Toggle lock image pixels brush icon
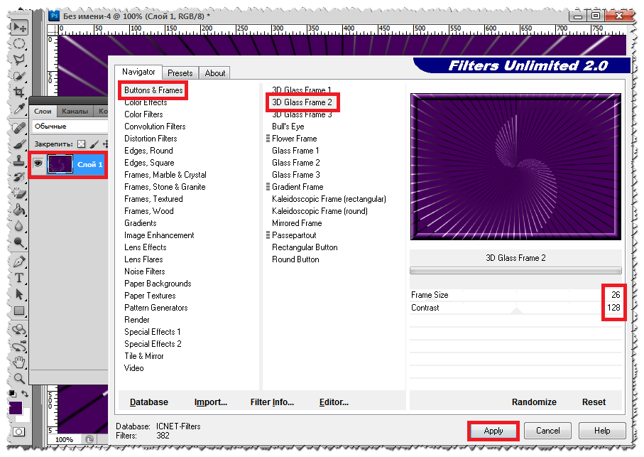This screenshot has height=457, width=644. pyautogui.click(x=94, y=144)
